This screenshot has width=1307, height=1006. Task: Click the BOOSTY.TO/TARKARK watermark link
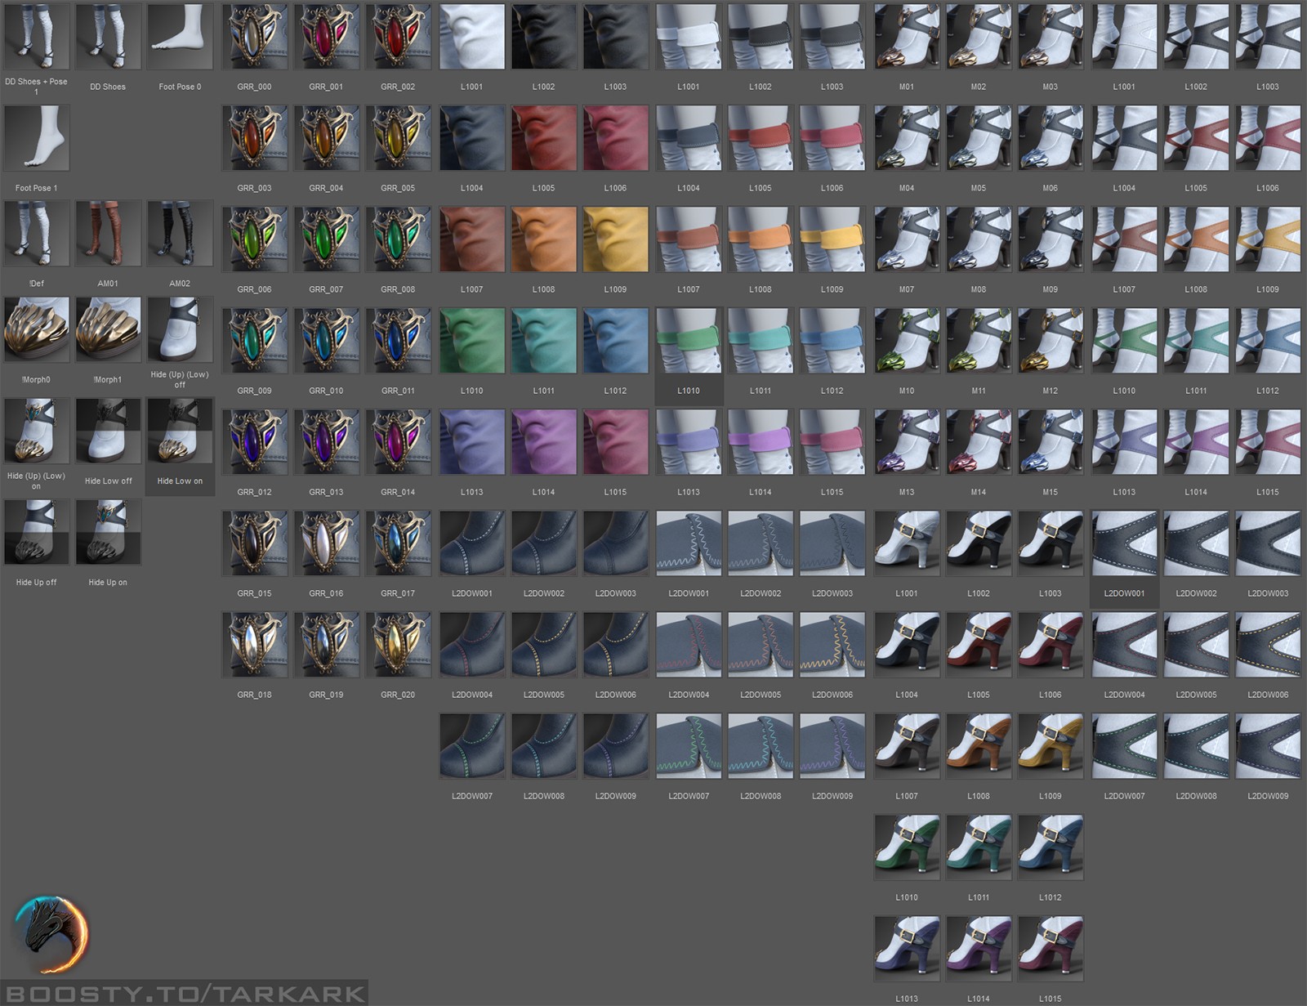point(185,994)
